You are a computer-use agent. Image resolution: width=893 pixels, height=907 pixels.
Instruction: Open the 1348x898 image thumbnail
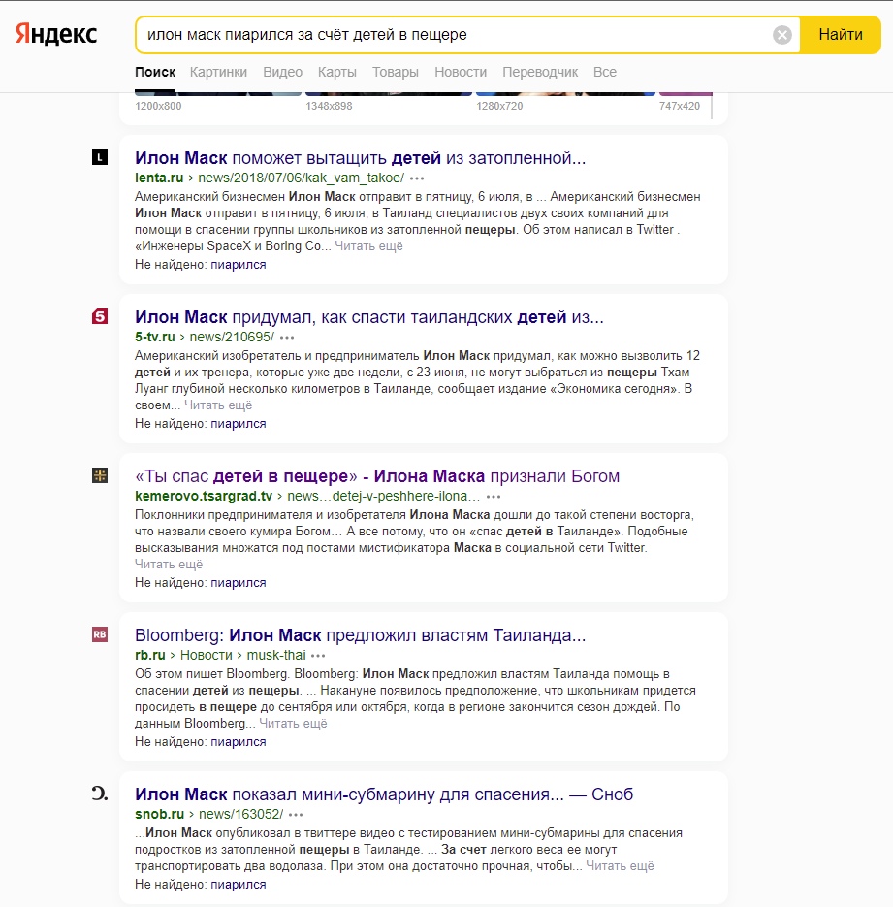[389, 94]
